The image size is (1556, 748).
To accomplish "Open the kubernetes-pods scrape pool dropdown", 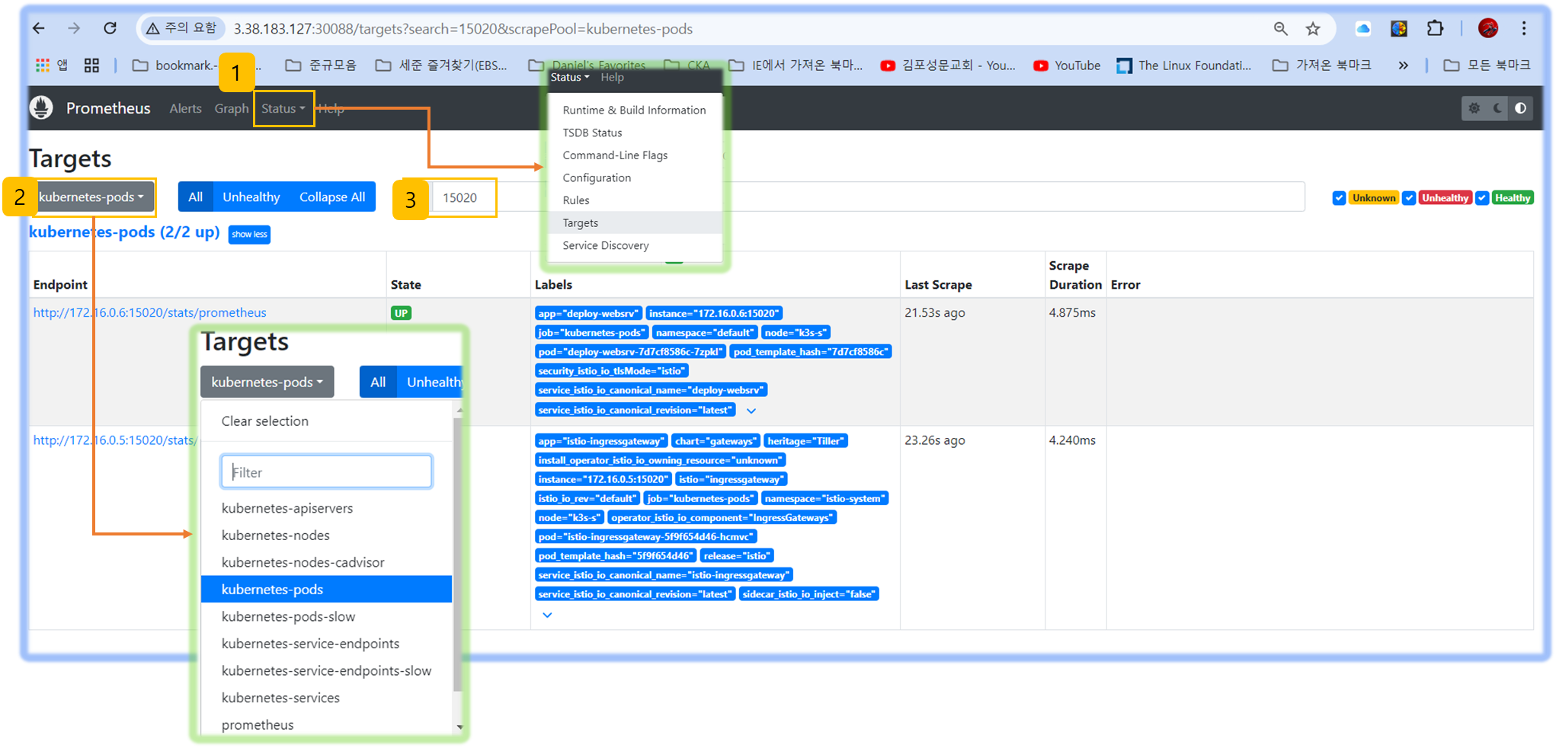I will [91, 197].
